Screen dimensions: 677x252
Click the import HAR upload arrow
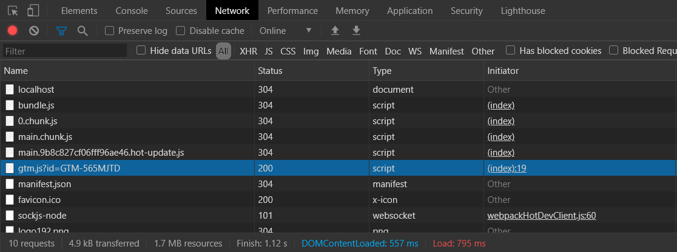click(x=335, y=30)
